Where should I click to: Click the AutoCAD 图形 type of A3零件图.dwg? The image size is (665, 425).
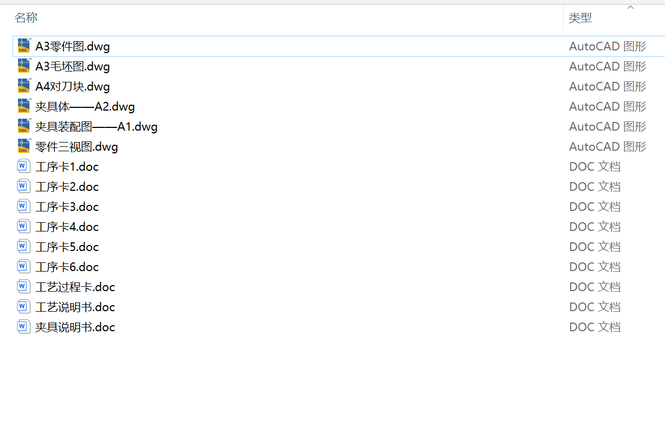[x=608, y=47]
